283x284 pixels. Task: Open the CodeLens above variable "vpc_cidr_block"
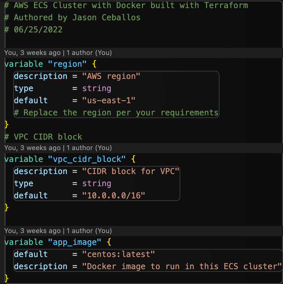58,148
